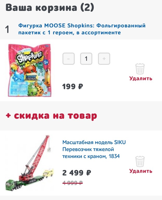
Task: Click the green truck cab in SIKU image
Action: 10,185
